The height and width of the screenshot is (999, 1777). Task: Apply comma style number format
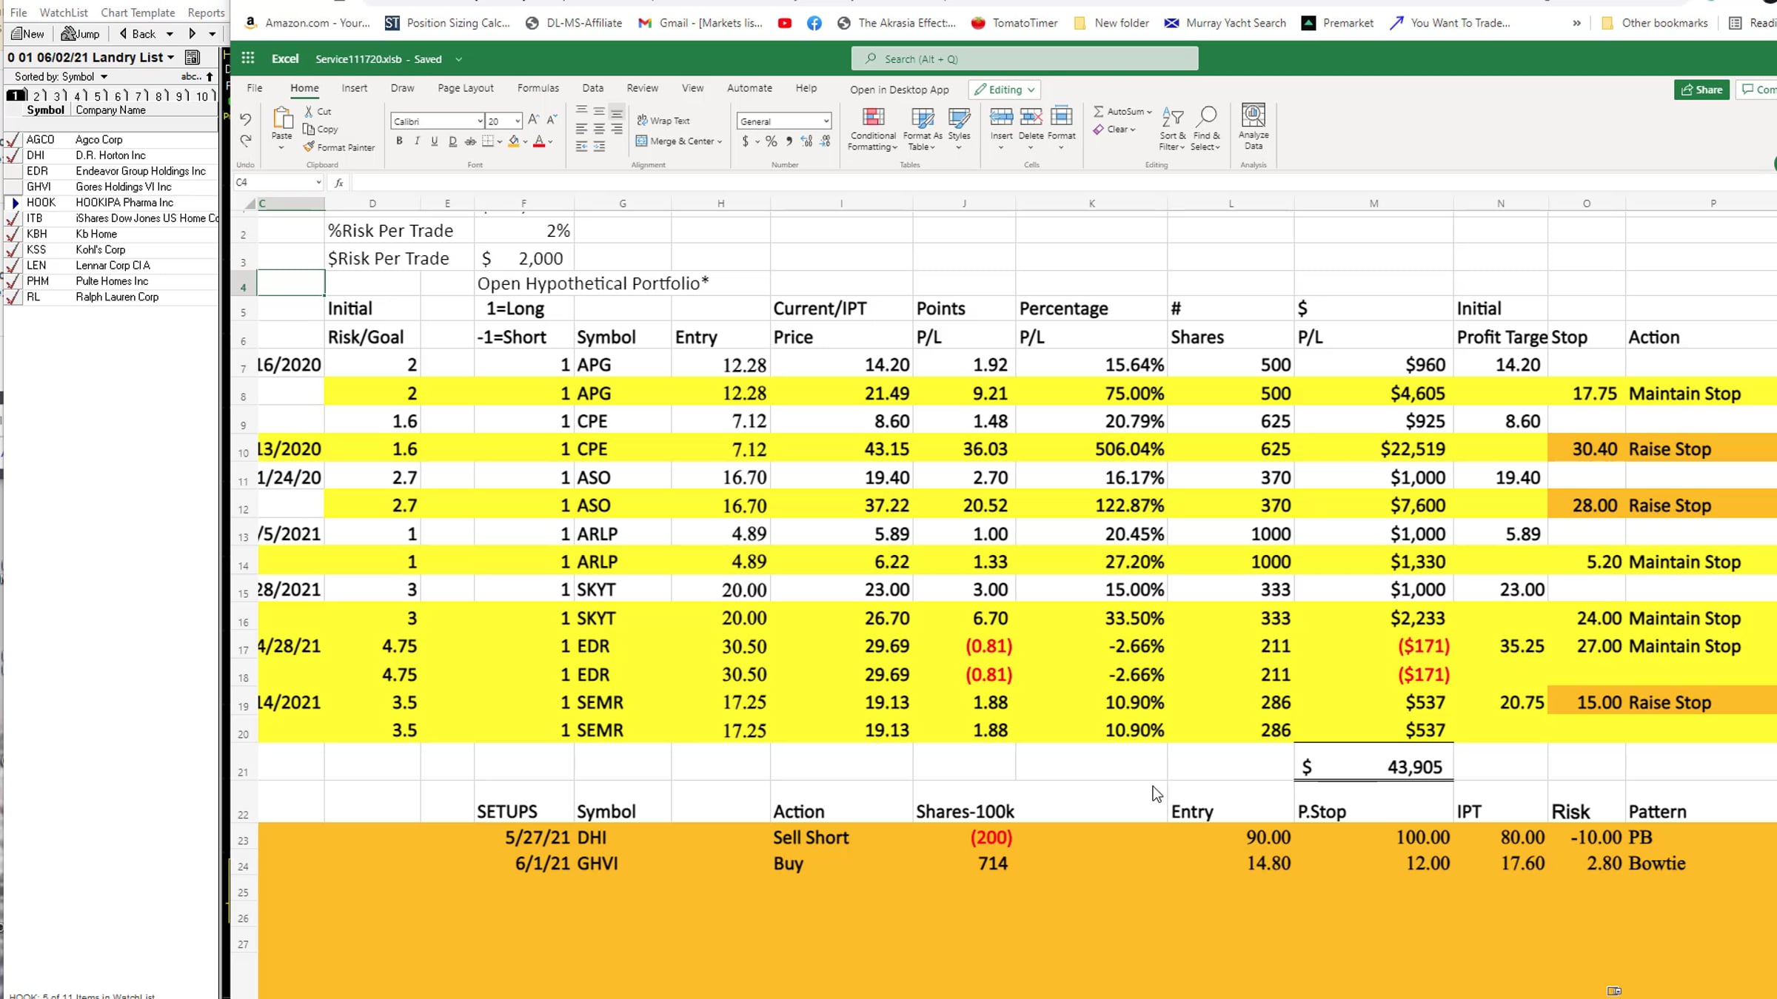point(789,141)
